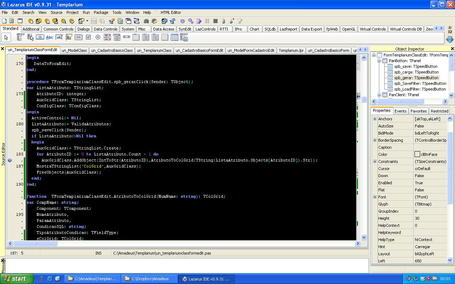The height and width of the screenshot is (284, 455).
Task: Click the Pause debug icon
Action: (x=207, y=21)
